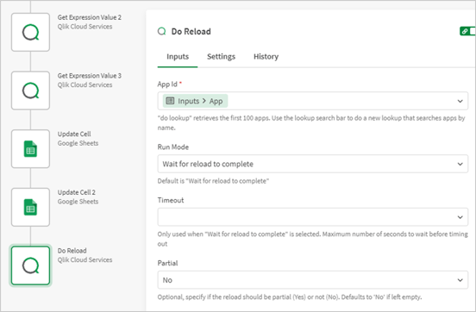Select the Get Expression Value 2 block icon
The height and width of the screenshot is (312, 476).
pyautogui.click(x=30, y=32)
